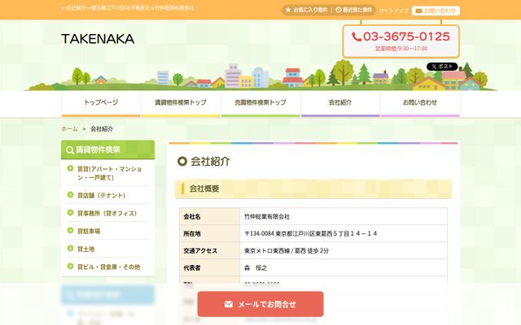This screenshot has height=325, width=521.
Task: Click the red phone icon by 03-3675-0125
Action: tap(357, 37)
